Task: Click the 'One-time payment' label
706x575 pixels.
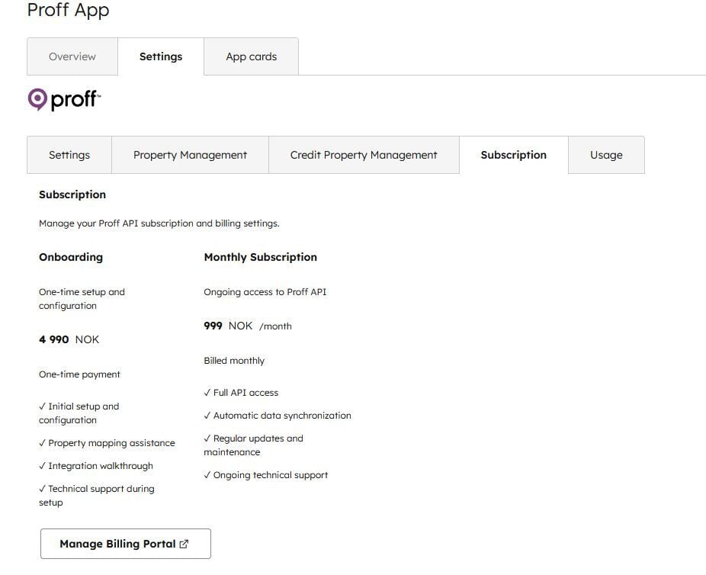Action: [x=80, y=374]
